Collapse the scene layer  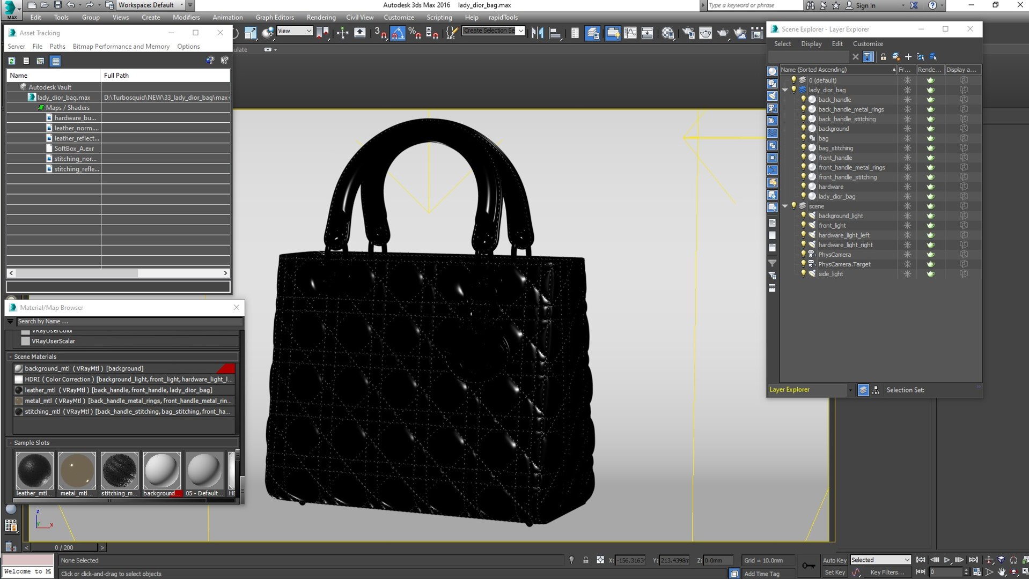pos(785,206)
